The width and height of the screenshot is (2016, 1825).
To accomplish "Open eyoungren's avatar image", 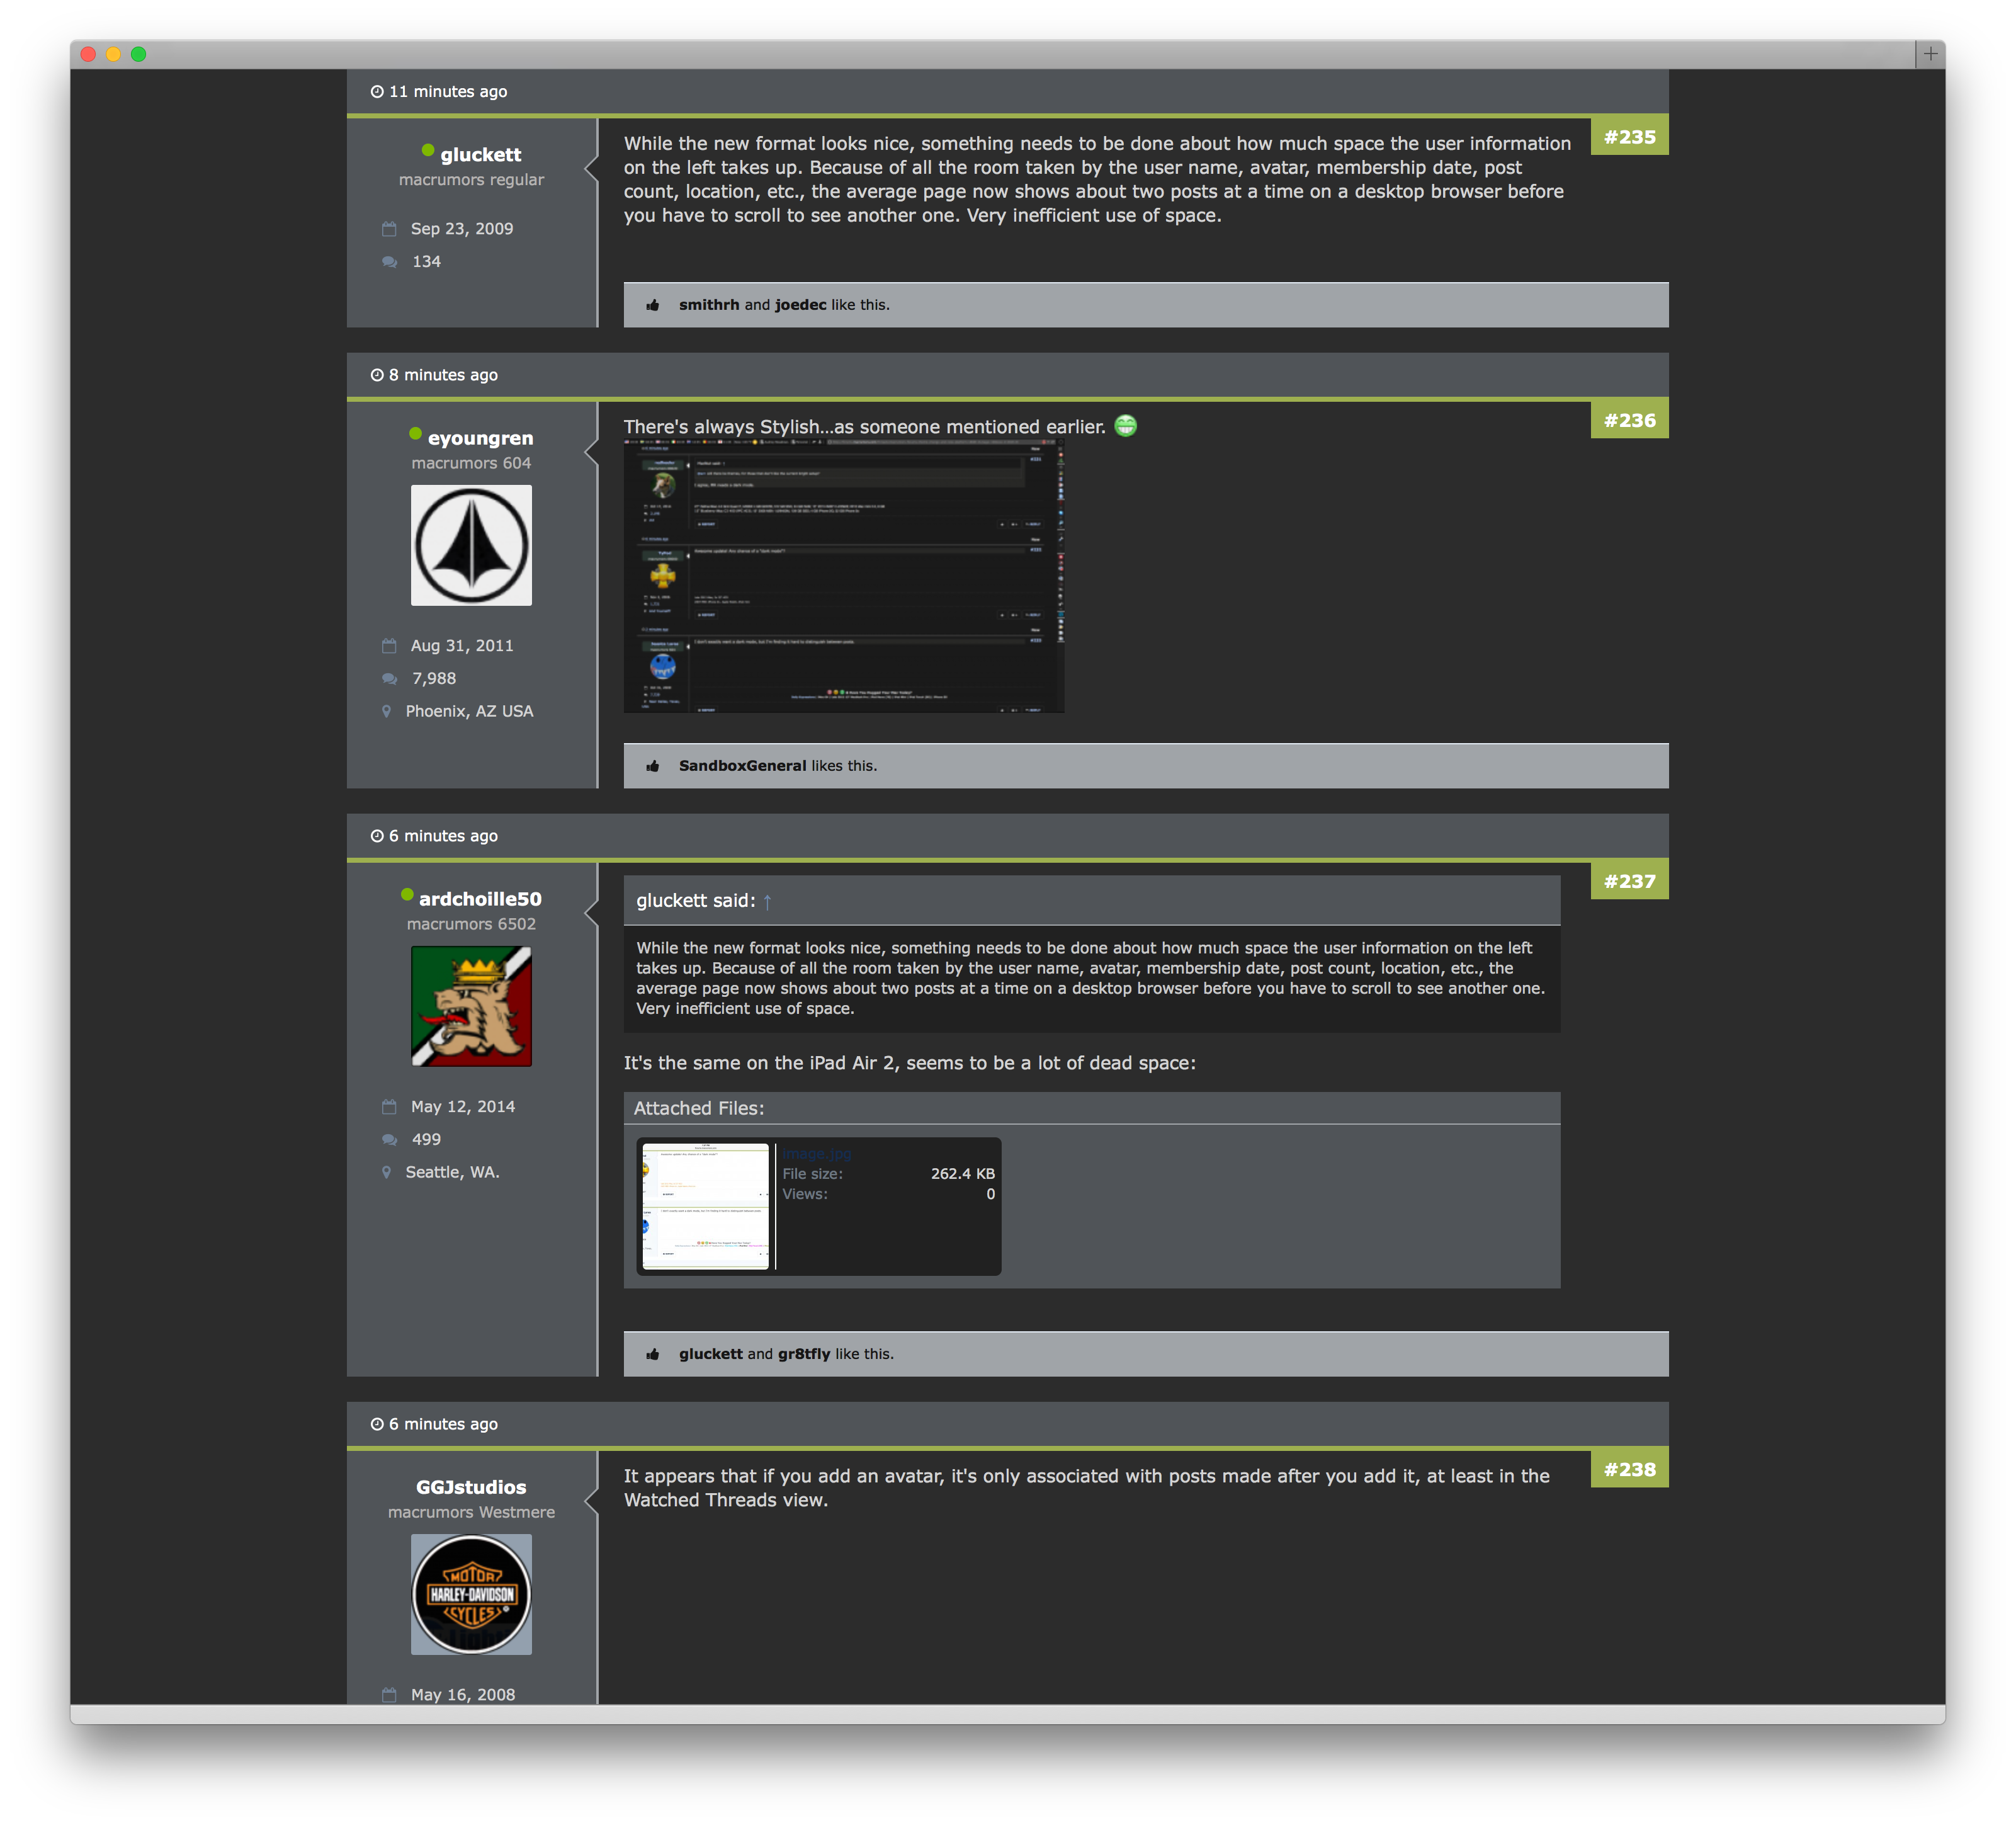I will (x=471, y=545).
